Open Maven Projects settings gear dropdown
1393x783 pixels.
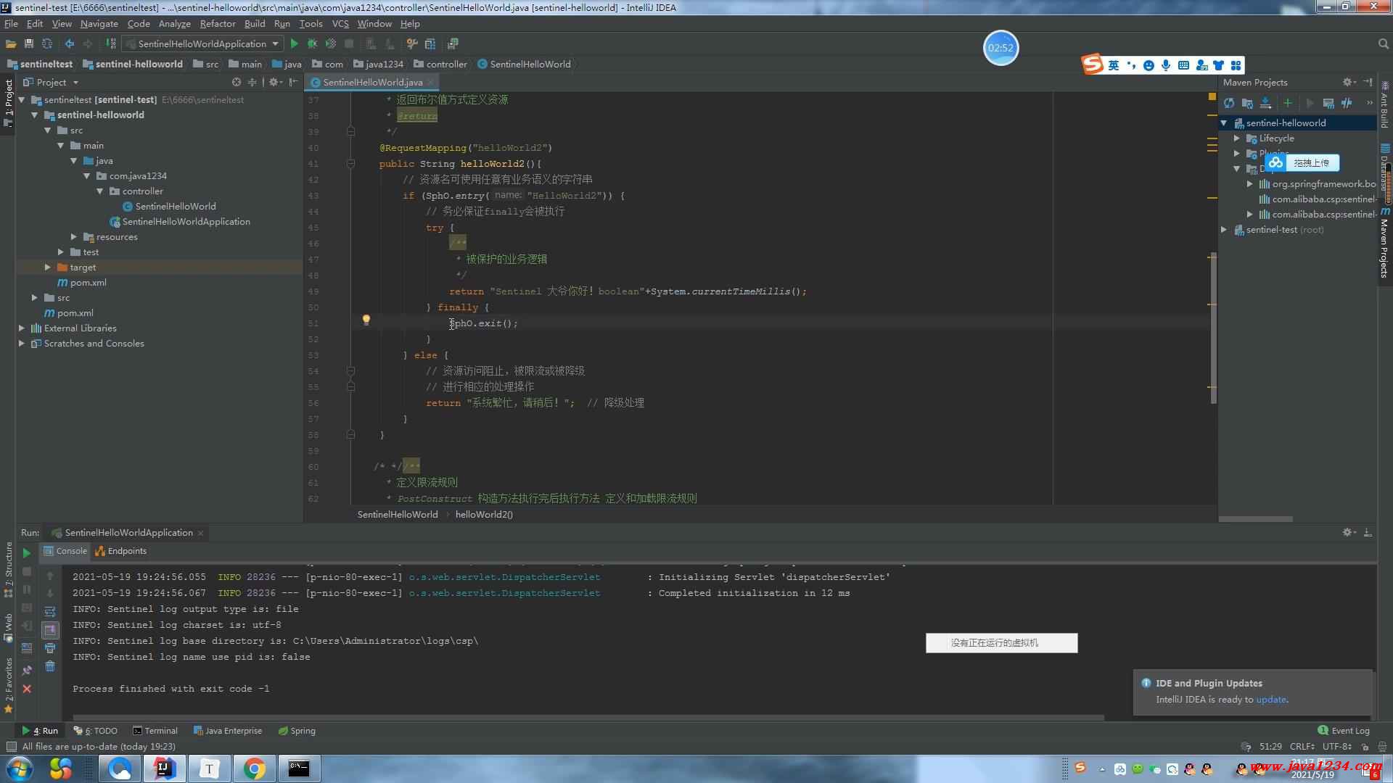1349,82
